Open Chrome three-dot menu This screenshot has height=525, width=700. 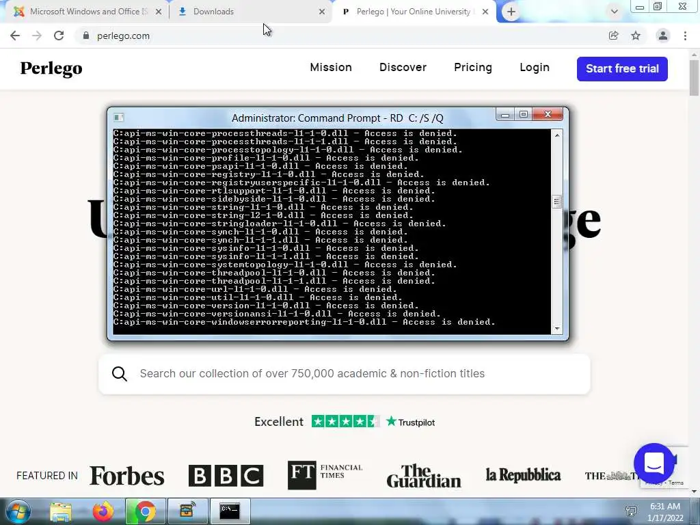click(x=685, y=36)
